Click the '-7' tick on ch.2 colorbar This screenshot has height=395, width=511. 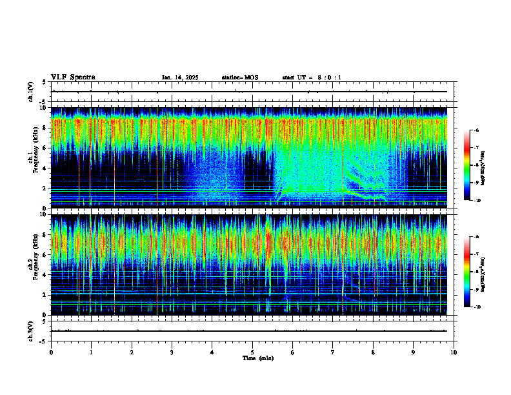476,254
